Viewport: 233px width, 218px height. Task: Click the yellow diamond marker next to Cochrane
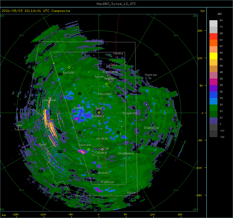pos(89,150)
